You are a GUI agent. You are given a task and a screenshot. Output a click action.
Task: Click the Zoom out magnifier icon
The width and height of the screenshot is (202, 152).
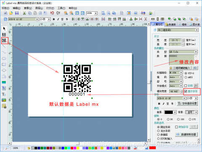click(x=72, y=13)
